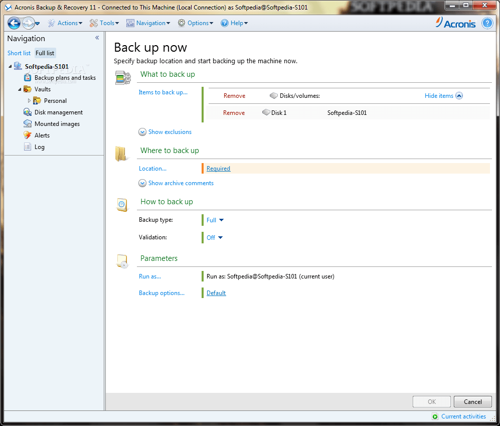Click the back navigation arrow
Image resolution: width=500 pixels, height=426 pixels.
click(14, 23)
